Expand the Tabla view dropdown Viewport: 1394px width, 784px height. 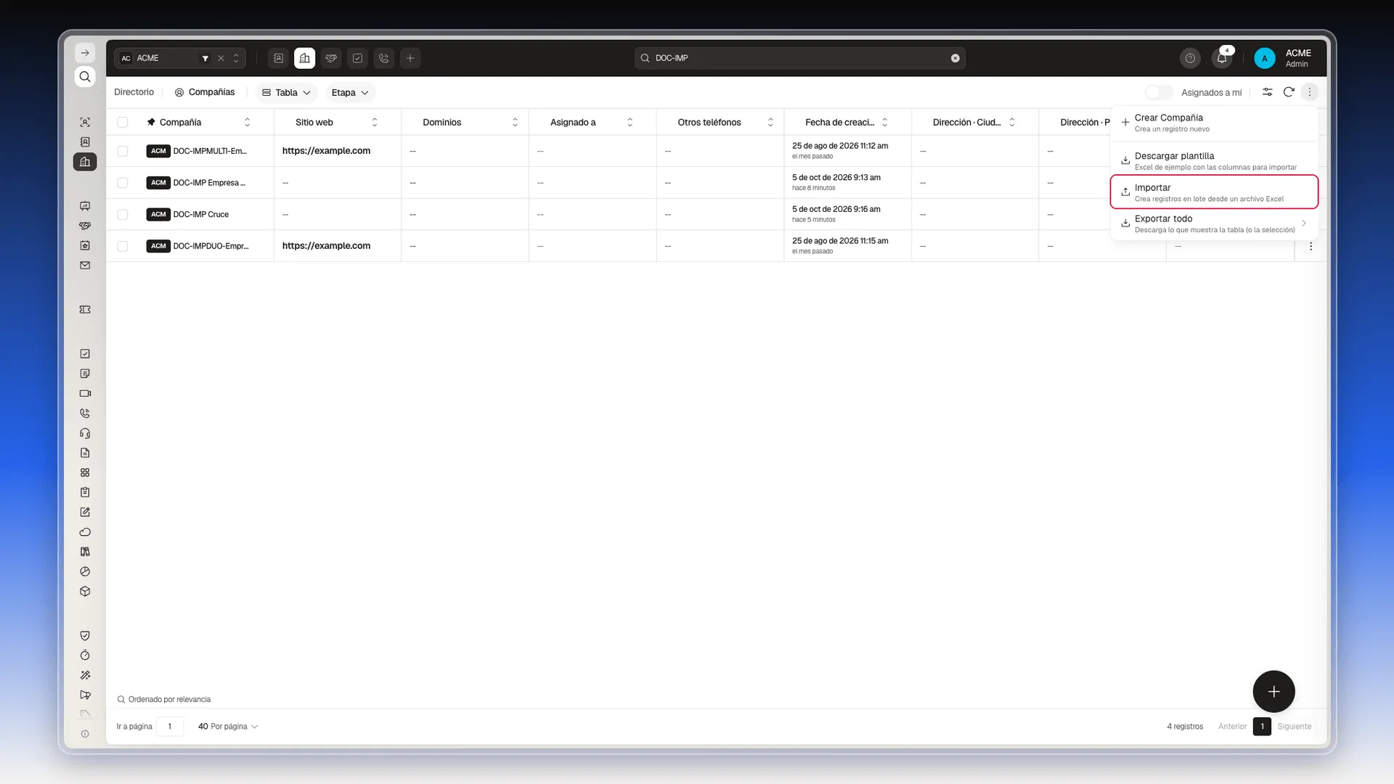[x=287, y=93]
